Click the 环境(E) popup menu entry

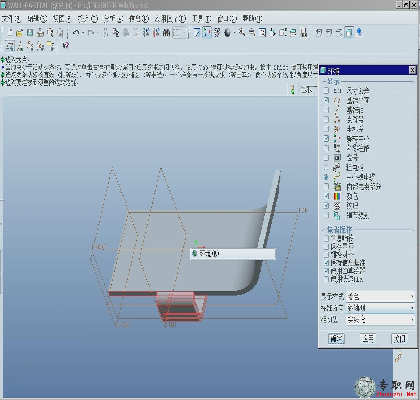pyautogui.click(x=233, y=254)
